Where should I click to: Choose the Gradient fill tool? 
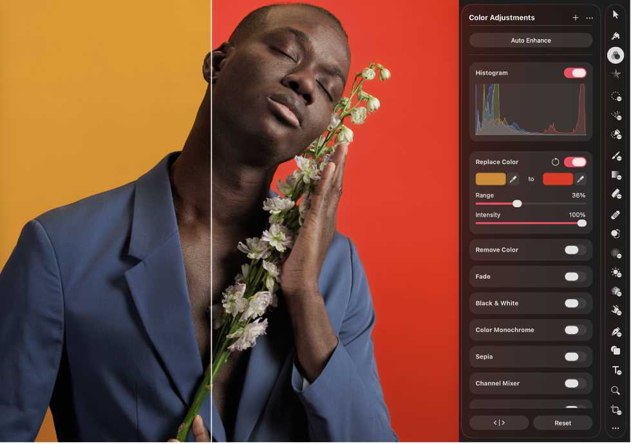click(615, 175)
